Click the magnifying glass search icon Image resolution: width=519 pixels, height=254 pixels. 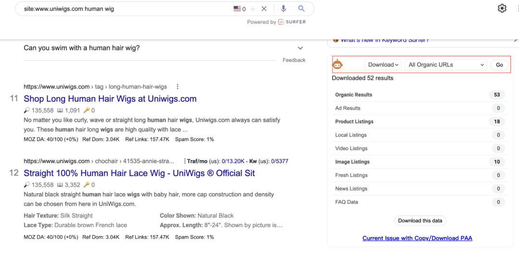(x=301, y=9)
